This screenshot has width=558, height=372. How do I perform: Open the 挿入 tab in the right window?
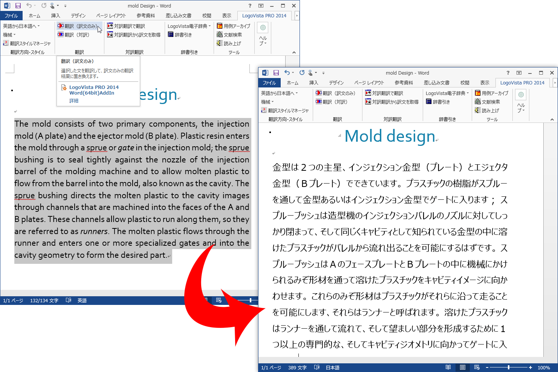tap(313, 83)
